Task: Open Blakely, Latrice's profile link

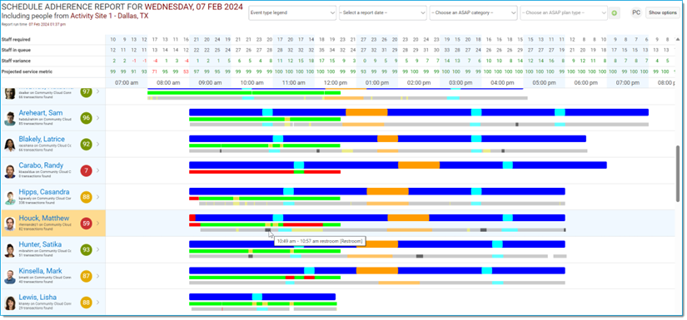Action: click(x=42, y=139)
